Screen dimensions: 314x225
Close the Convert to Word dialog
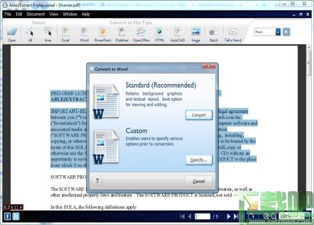pyautogui.click(x=209, y=66)
